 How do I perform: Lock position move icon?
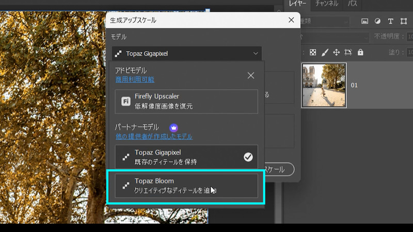[x=337, y=53]
